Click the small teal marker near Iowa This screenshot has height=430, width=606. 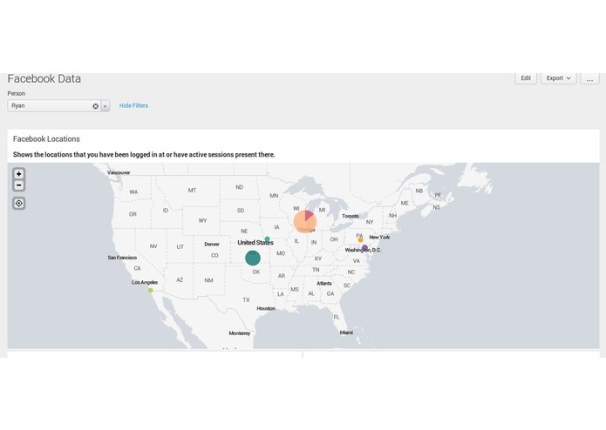[x=267, y=239]
